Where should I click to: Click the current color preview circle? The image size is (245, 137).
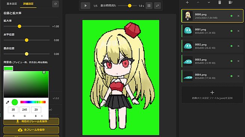click(15, 102)
